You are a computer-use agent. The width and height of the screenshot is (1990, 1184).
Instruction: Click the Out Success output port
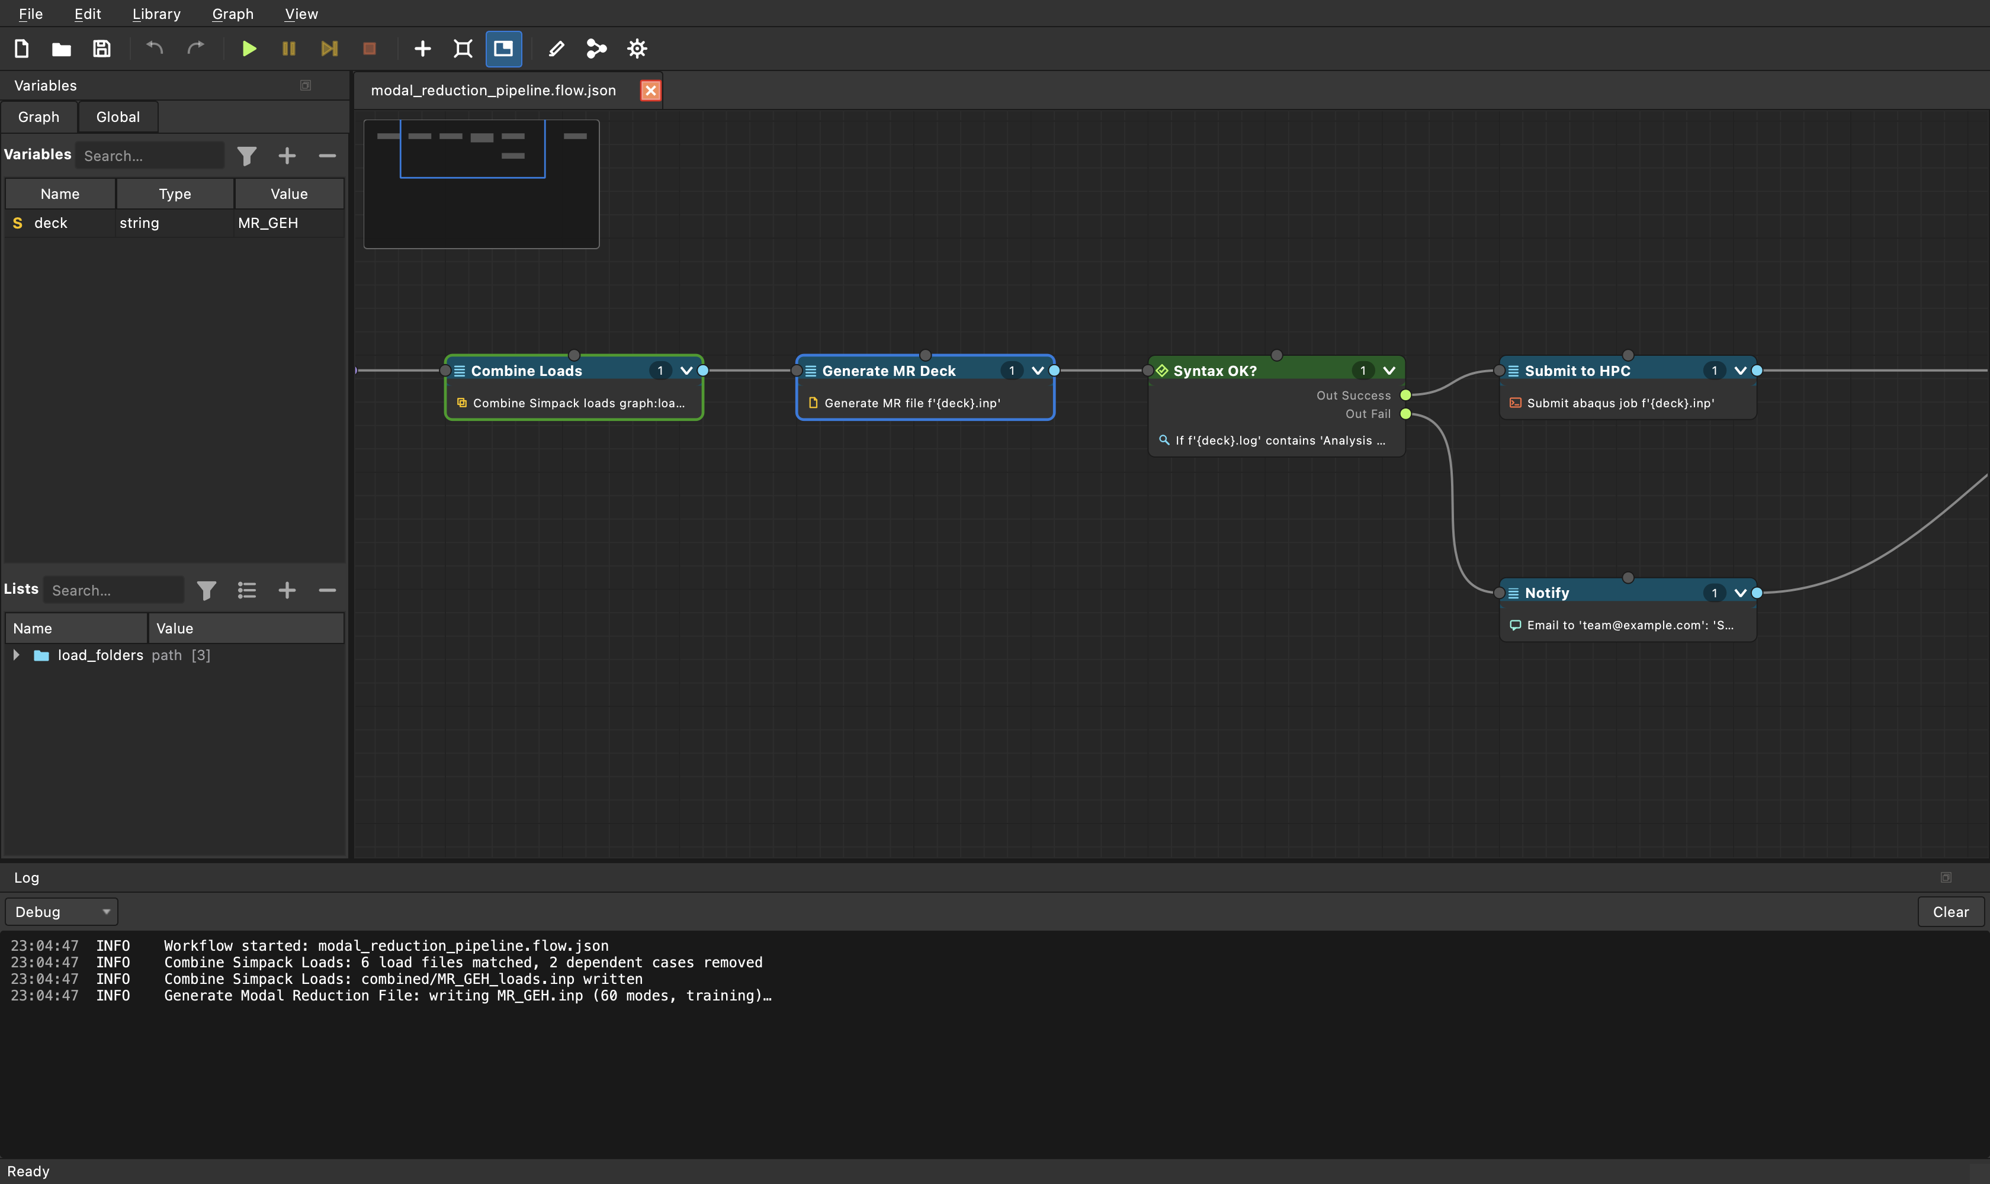coord(1405,395)
